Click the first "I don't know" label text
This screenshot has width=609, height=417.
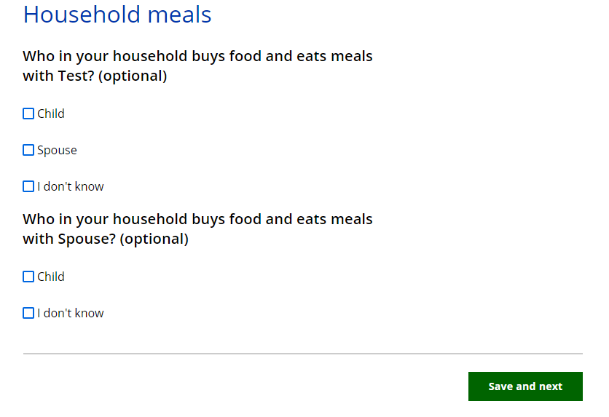71,186
